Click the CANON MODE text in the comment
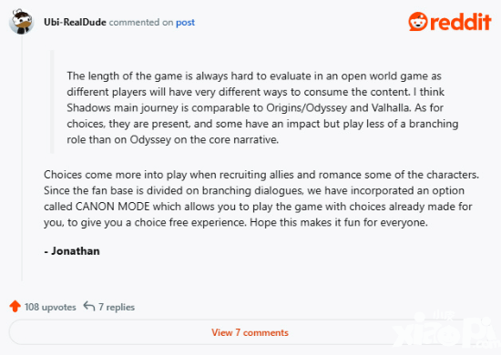This screenshot has width=501, height=355. [x=112, y=207]
